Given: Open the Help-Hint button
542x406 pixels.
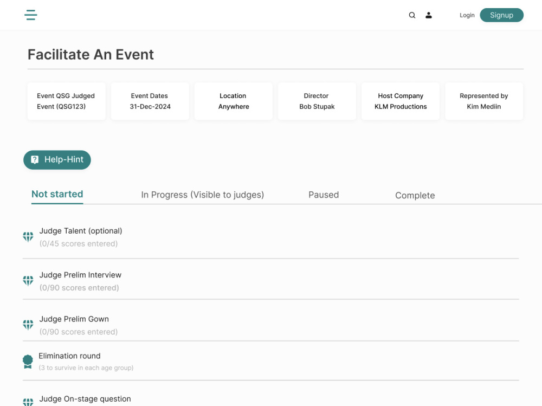Looking at the screenshot, I should 57,160.
